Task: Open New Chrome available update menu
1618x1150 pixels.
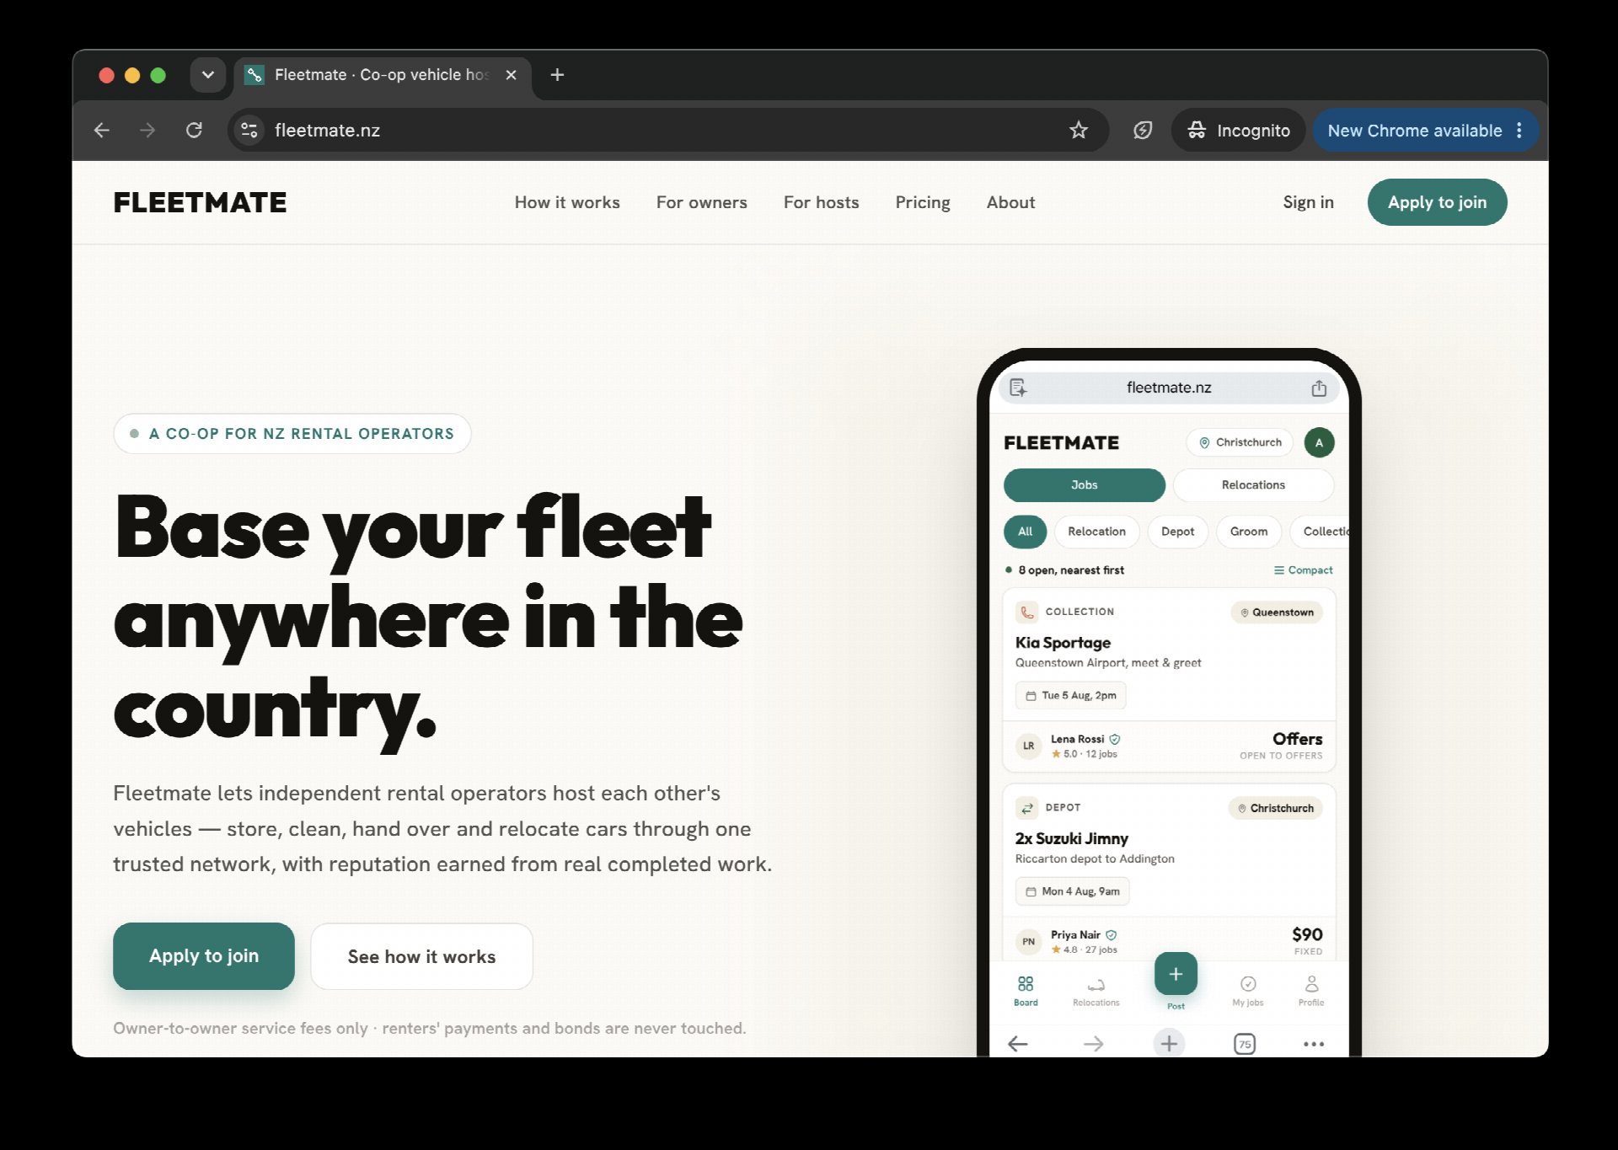Action: click(x=1425, y=130)
